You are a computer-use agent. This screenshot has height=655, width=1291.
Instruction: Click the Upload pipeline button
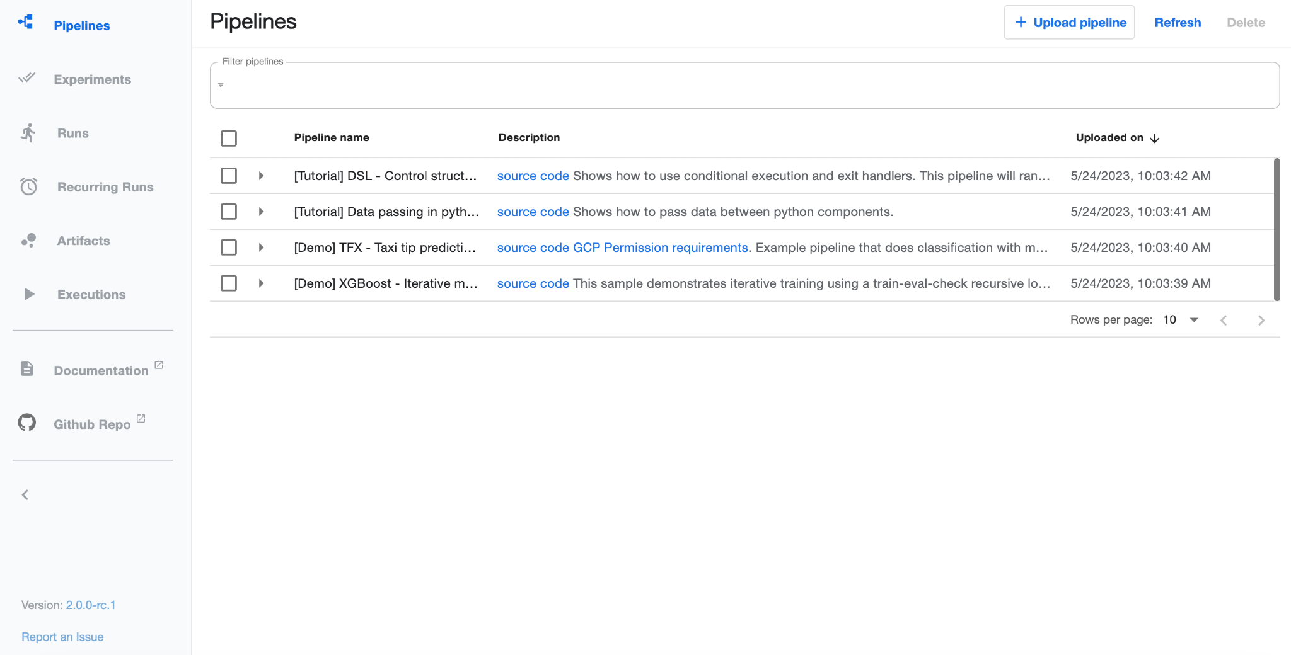tap(1069, 23)
